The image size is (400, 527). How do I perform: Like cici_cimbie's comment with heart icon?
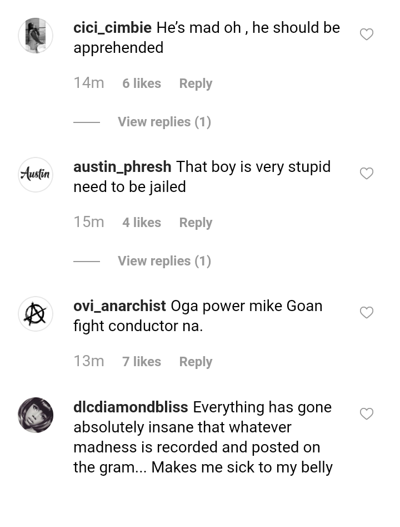coord(367,35)
